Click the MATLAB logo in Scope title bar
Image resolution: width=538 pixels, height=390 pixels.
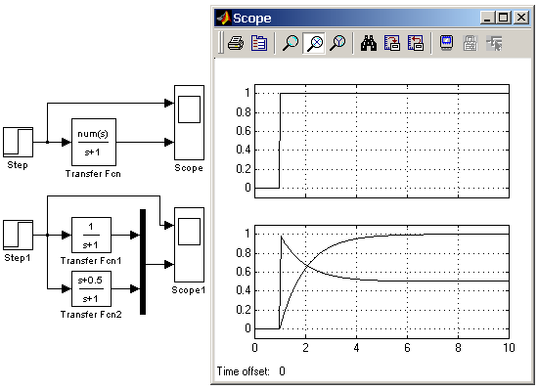(x=224, y=18)
